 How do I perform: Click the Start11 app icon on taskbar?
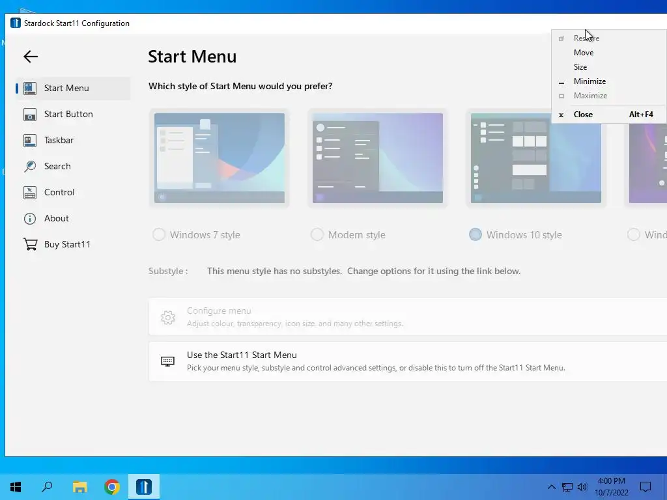[x=144, y=487]
